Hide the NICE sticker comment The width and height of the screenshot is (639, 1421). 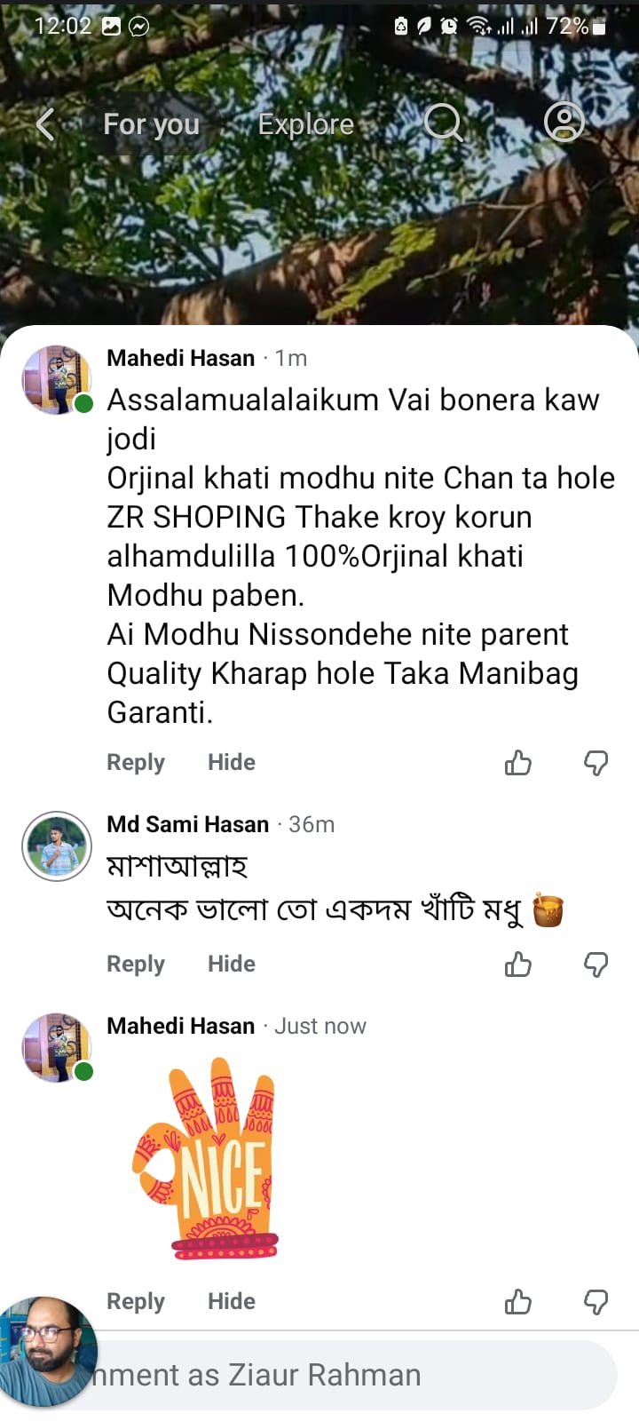(x=231, y=1301)
